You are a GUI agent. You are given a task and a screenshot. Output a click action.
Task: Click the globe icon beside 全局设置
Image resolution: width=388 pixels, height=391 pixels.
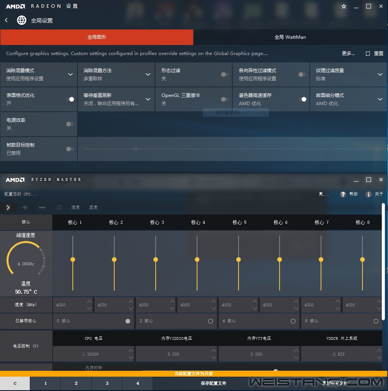(22, 21)
